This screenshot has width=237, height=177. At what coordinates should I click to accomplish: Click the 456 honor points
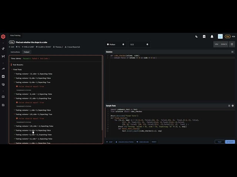coord(234,37)
